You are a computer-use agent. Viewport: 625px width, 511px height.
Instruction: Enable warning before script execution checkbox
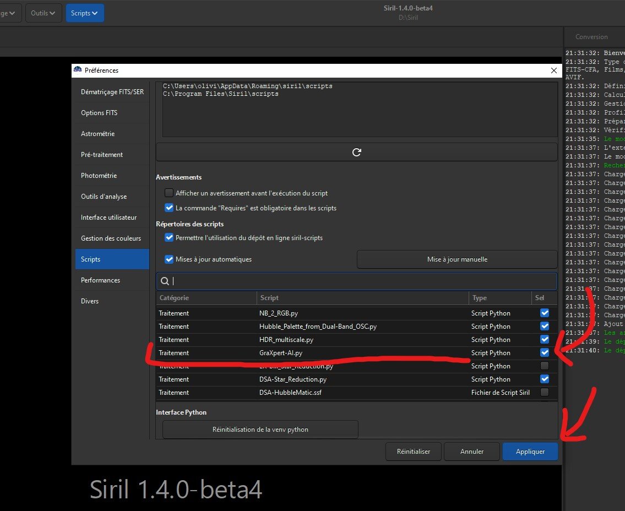(169, 193)
